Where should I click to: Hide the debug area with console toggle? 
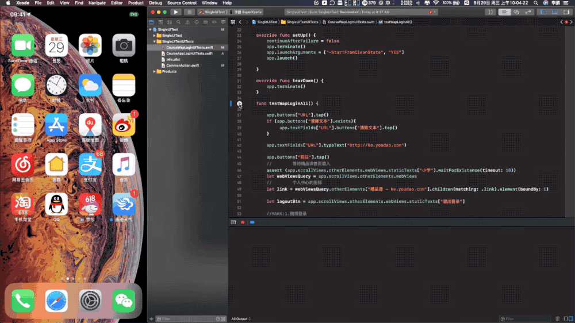point(233,222)
